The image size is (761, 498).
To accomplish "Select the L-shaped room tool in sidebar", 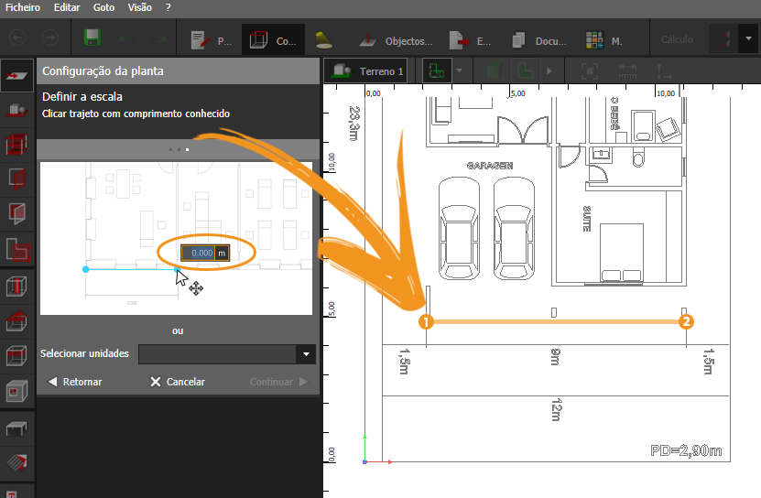I will click(16, 248).
